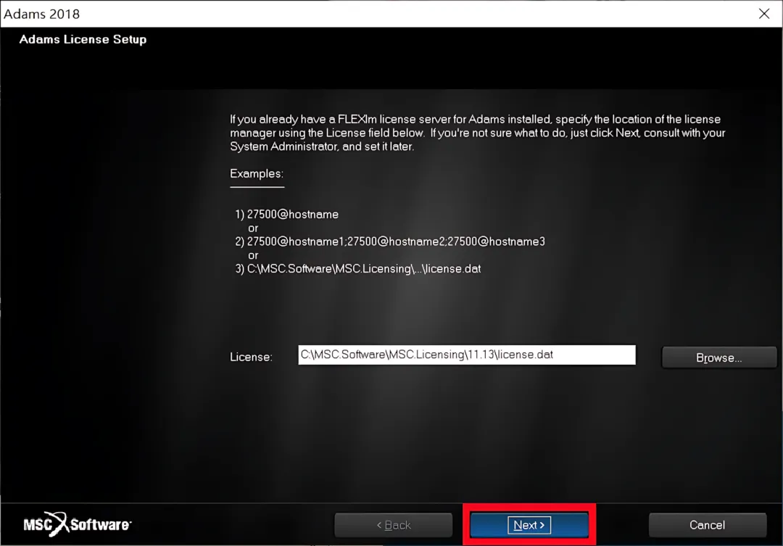Go back with the Back button
The height and width of the screenshot is (546, 783).
click(394, 525)
